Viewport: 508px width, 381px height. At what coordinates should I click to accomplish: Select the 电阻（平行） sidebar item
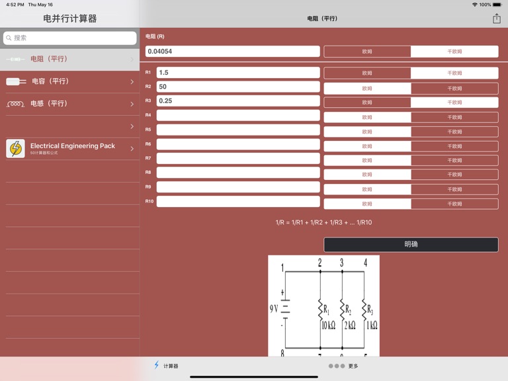[69, 60]
